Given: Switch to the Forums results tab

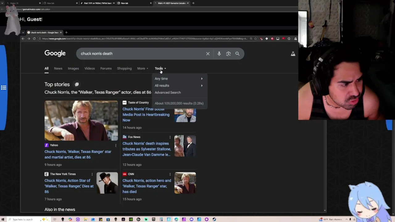Looking at the screenshot, I should (106, 68).
